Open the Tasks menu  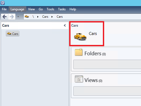(62, 9)
